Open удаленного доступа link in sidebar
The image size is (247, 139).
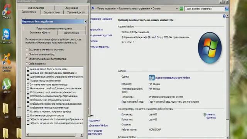point(101,35)
